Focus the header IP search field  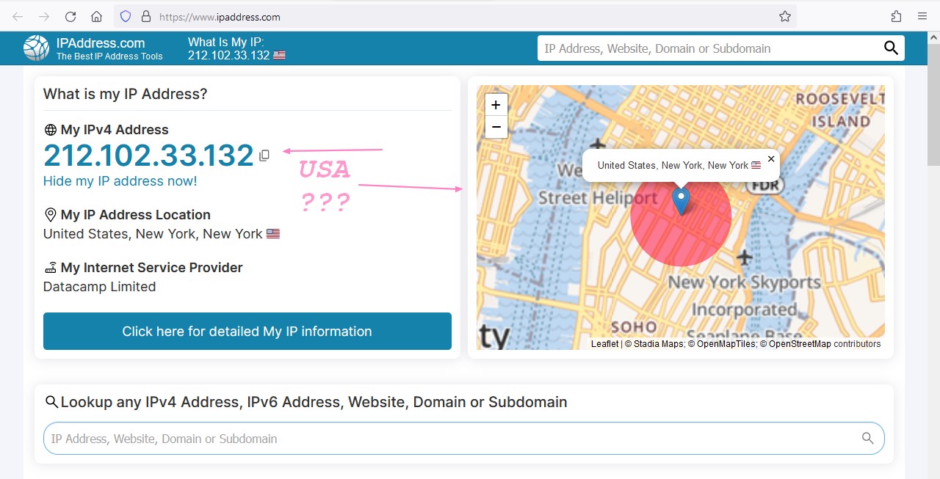coord(709,48)
